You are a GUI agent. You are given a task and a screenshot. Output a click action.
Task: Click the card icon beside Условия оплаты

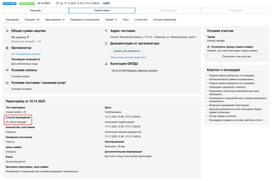(7, 70)
